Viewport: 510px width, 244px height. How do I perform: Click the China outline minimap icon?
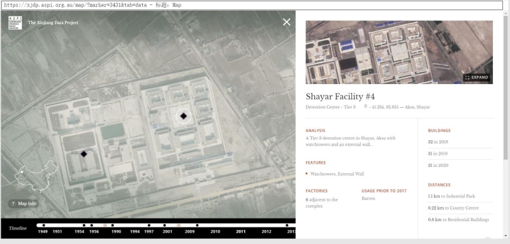tap(36, 175)
